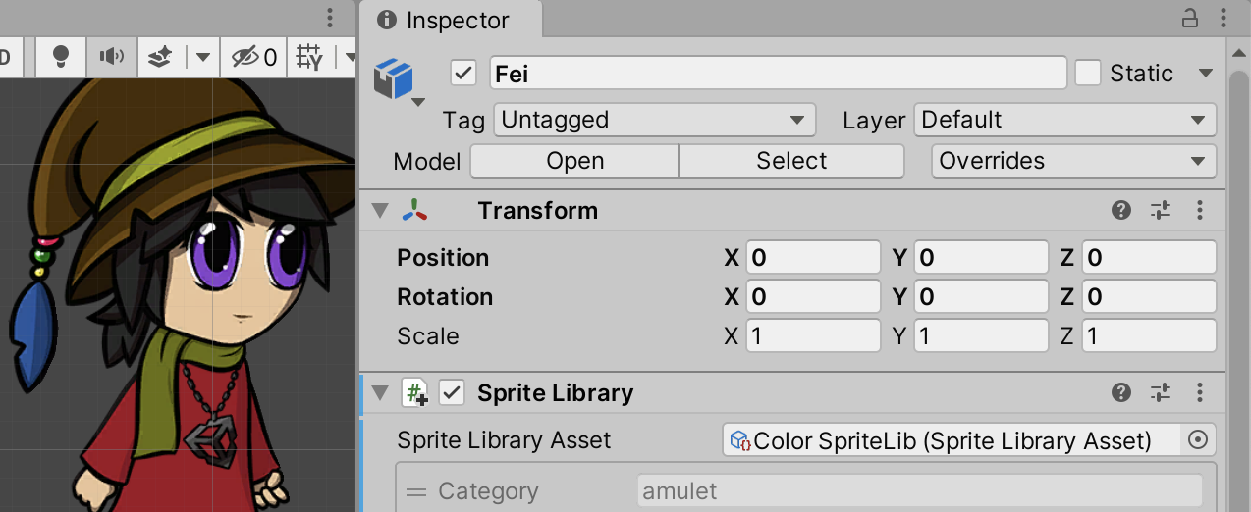Screen dimensions: 1251x512
Task: Open the Layer dropdown
Action: coord(1065,120)
